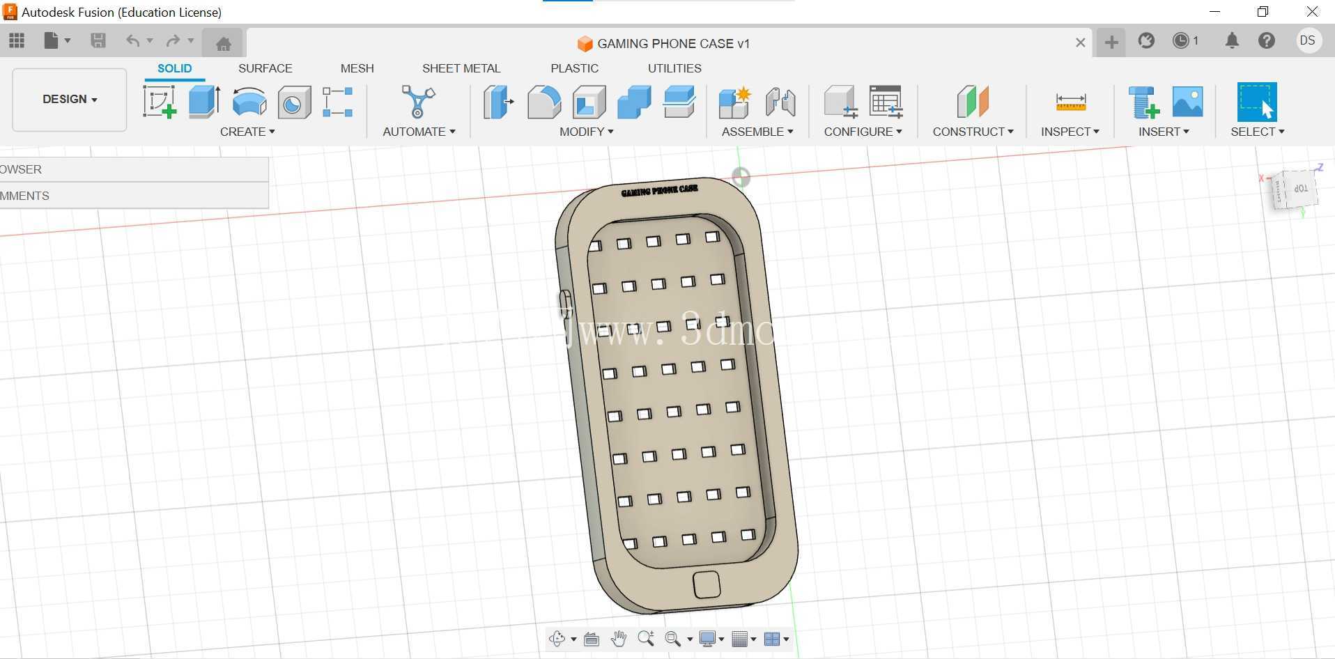Expand the INSPECT menu

tap(1070, 132)
